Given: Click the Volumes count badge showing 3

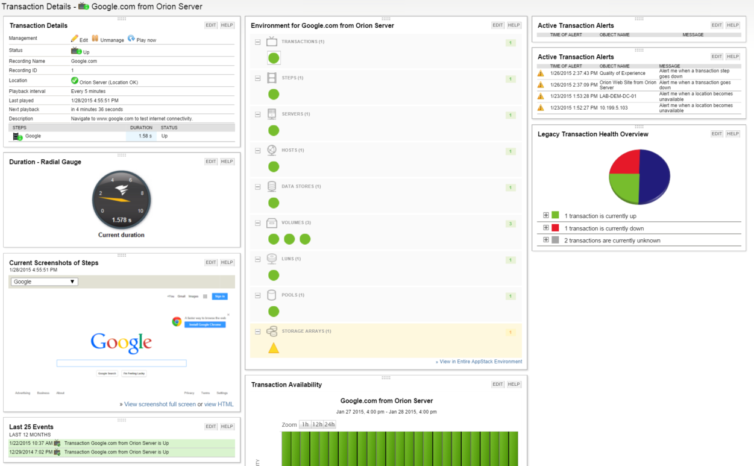Looking at the screenshot, I should 511,224.
